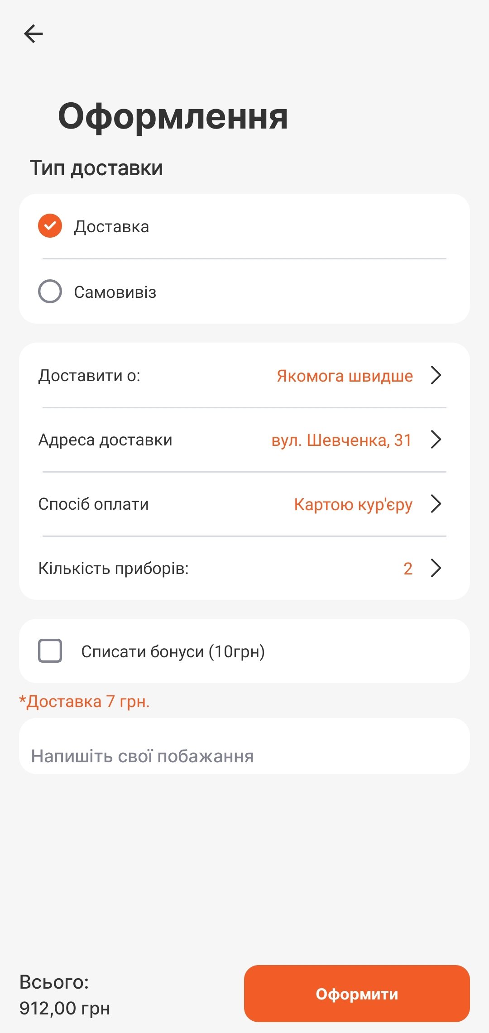Tap the вул. Шевченка, 31 address
The height and width of the screenshot is (1033, 489).
point(341,440)
